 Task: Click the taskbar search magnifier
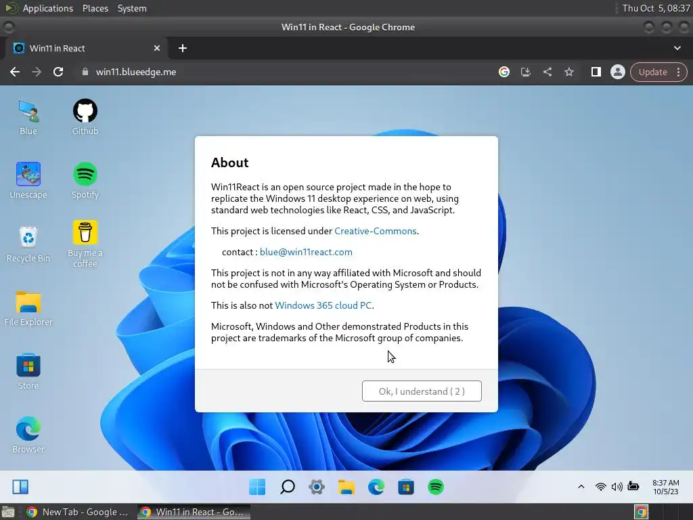[x=287, y=487]
